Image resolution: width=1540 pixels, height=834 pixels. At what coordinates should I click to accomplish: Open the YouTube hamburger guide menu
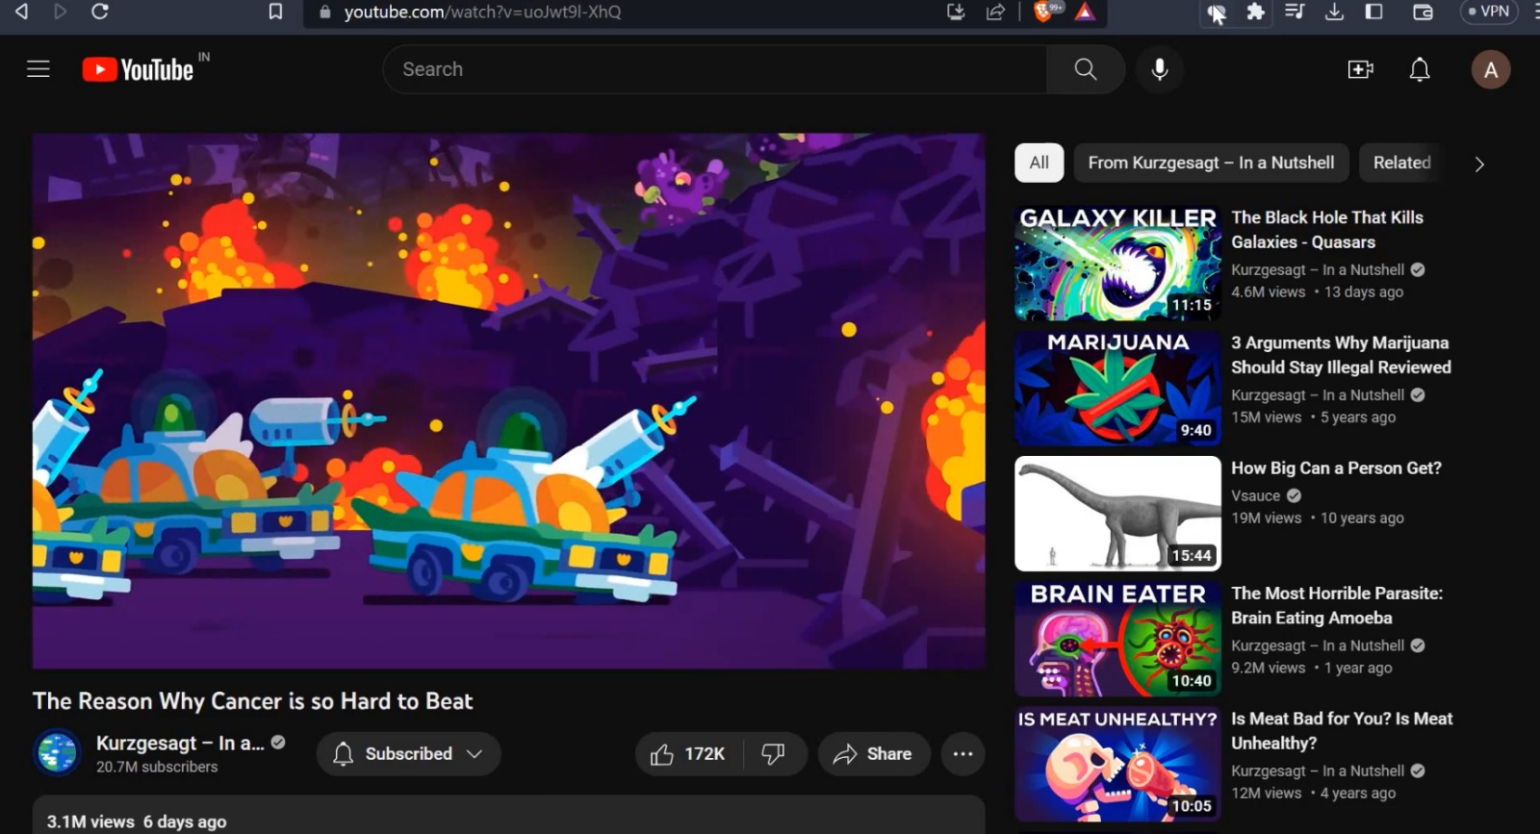click(38, 69)
